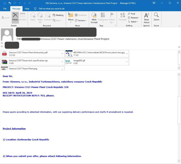Open Vresova CCGT Power Plant Karlovarsky.pdf attachment
This screenshot has height=164, width=181.
pyautogui.click(x=33, y=54)
